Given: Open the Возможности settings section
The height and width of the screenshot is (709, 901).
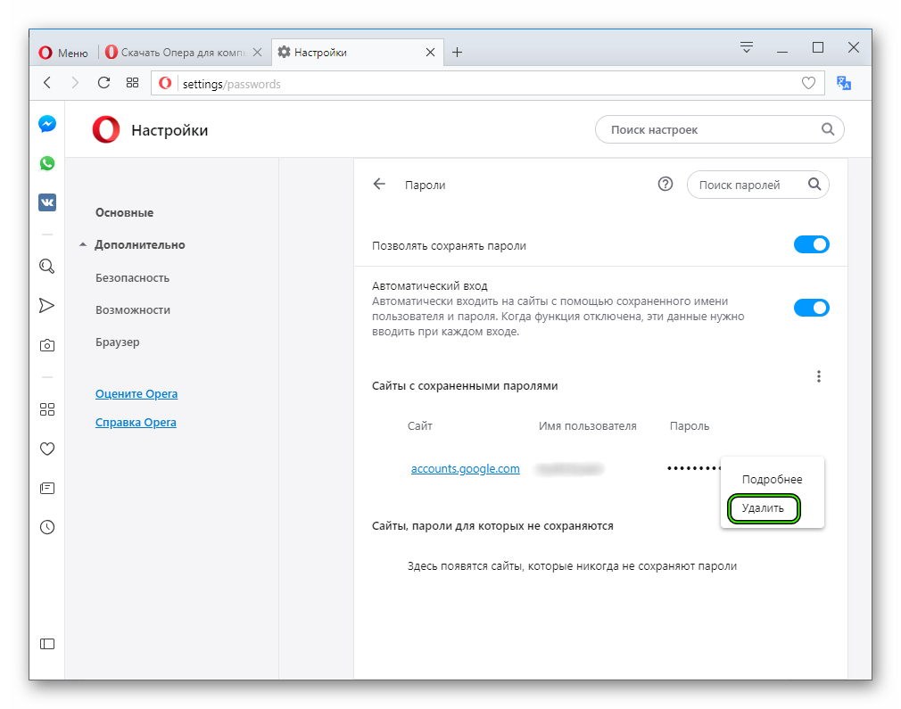Looking at the screenshot, I should pyautogui.click(x=133, y=310).
